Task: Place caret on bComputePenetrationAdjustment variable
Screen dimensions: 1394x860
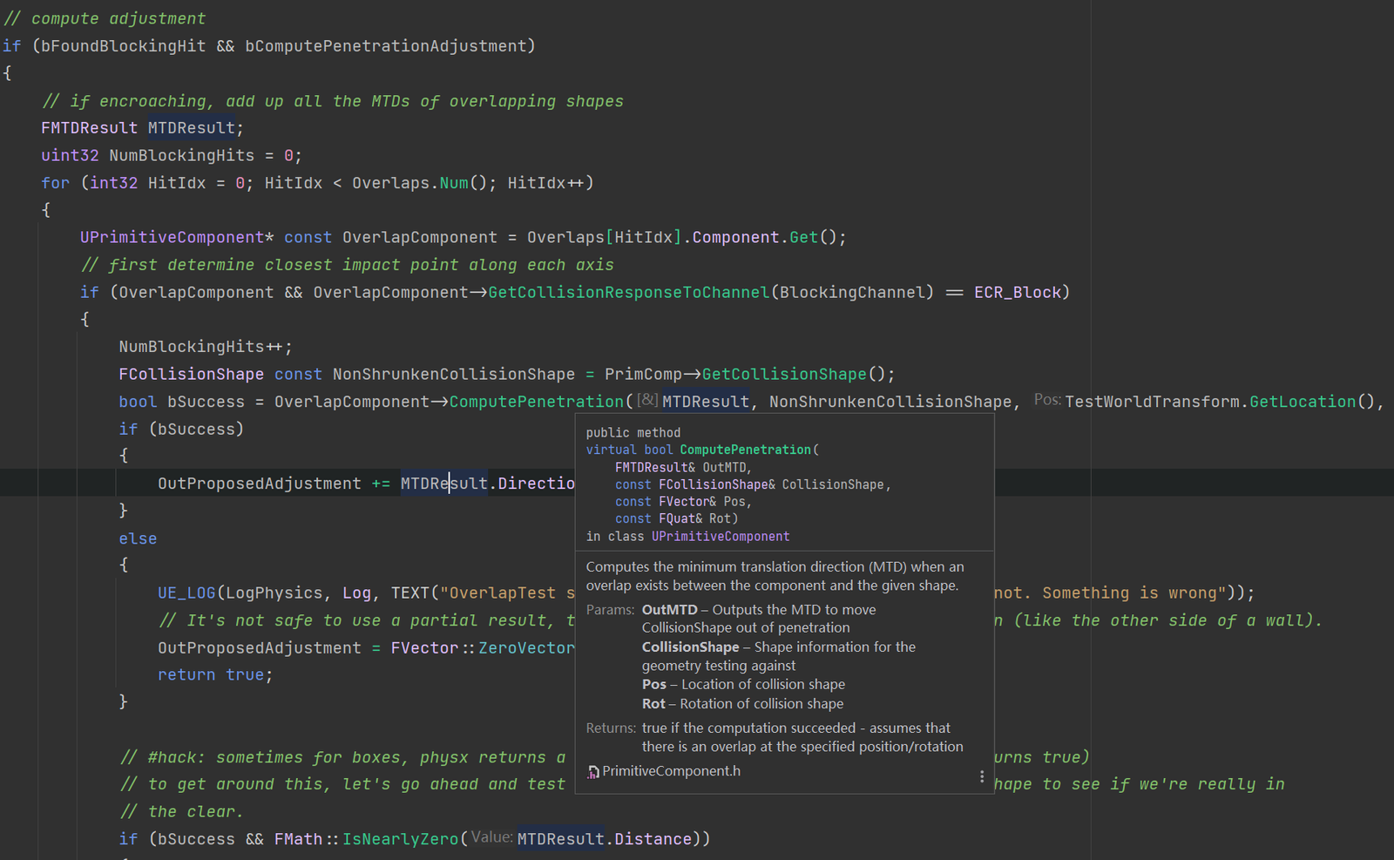Action: [x=385, y=46]
